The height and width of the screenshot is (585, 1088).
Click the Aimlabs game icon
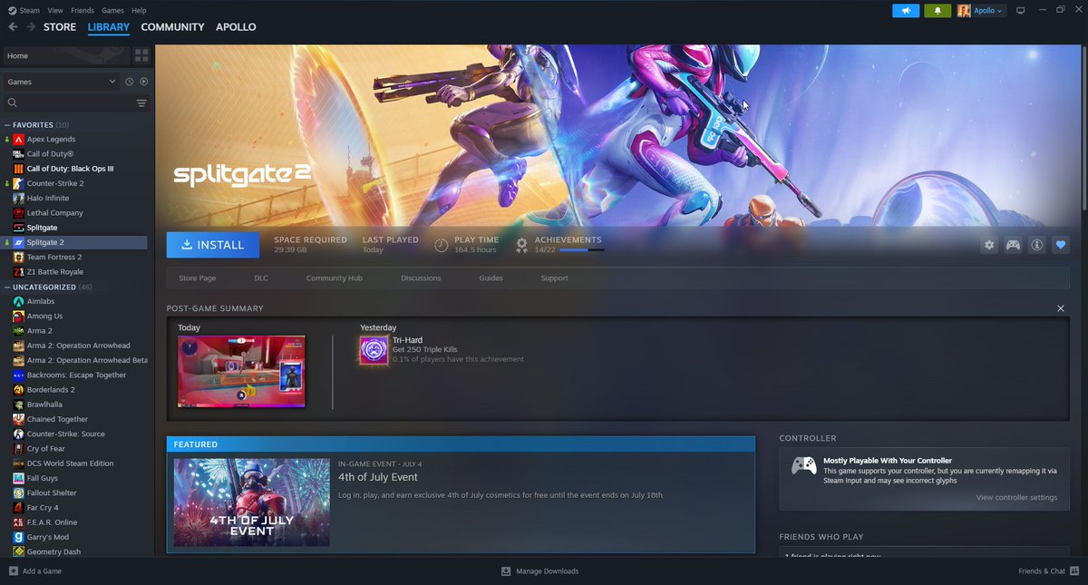click(18, 301)
